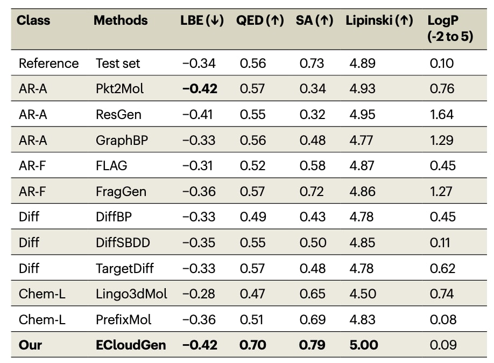Click the FragGen SA value 0.72
494x363 pixels.
coord(311,191)
